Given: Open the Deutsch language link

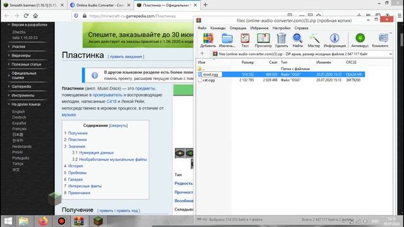Looking at the screenshot, I should pos(19,117).
